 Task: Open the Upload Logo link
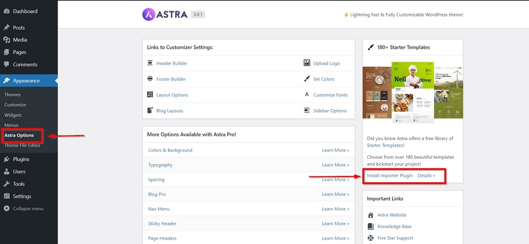(x=326, y=63)
